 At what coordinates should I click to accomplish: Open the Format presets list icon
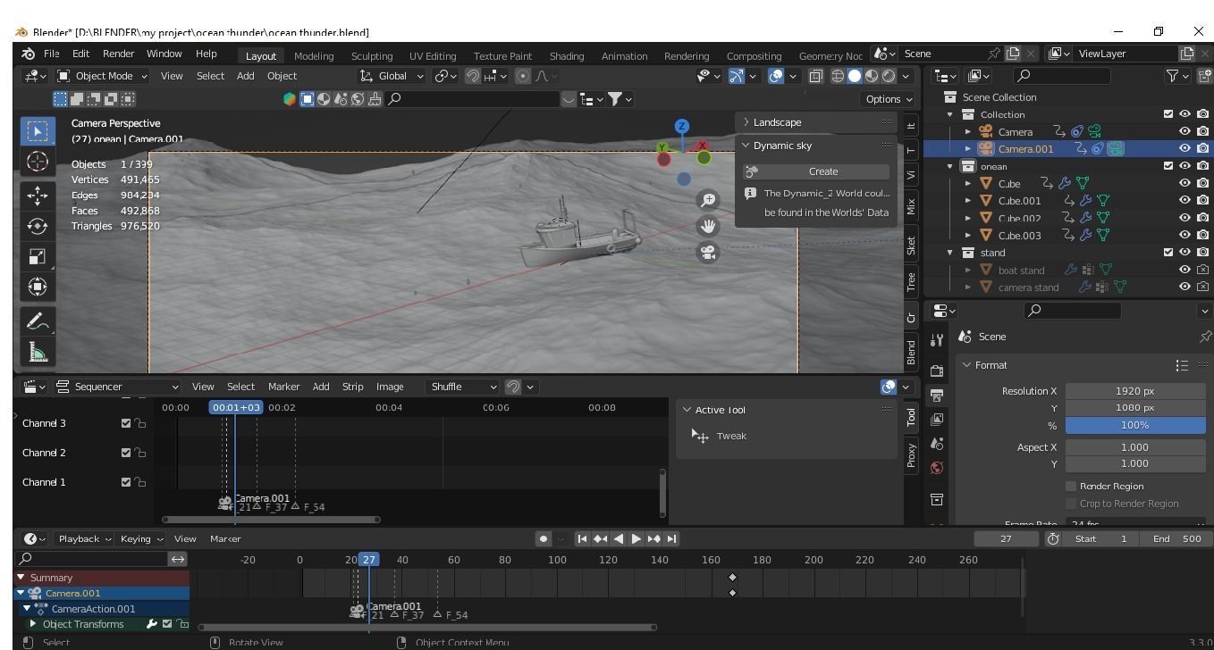point(1182,365)
